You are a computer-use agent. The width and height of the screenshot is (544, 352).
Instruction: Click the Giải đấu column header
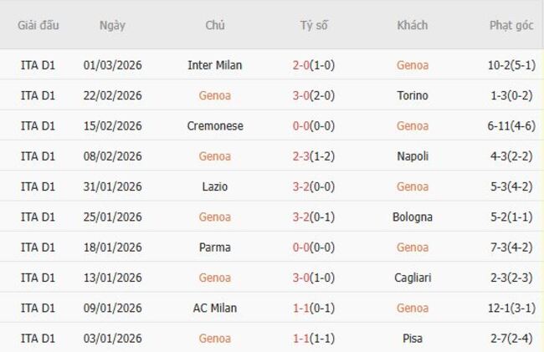[x=38, y=25]
